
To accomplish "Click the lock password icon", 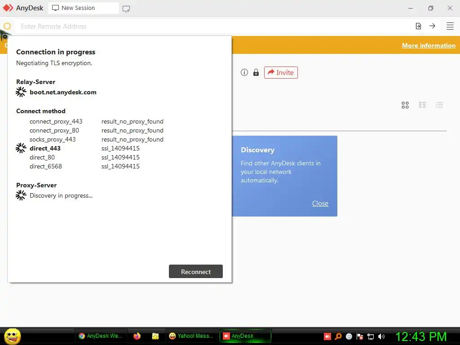I will point(256,72).
